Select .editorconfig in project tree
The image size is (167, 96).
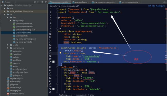[x=15, y=81]
